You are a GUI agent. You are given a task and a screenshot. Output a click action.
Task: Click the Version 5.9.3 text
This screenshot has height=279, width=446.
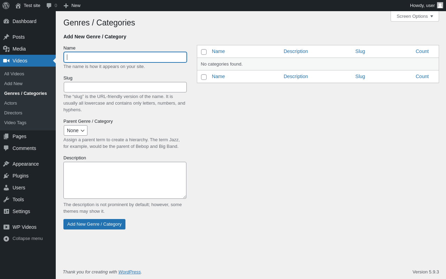(x=426, y=272)
